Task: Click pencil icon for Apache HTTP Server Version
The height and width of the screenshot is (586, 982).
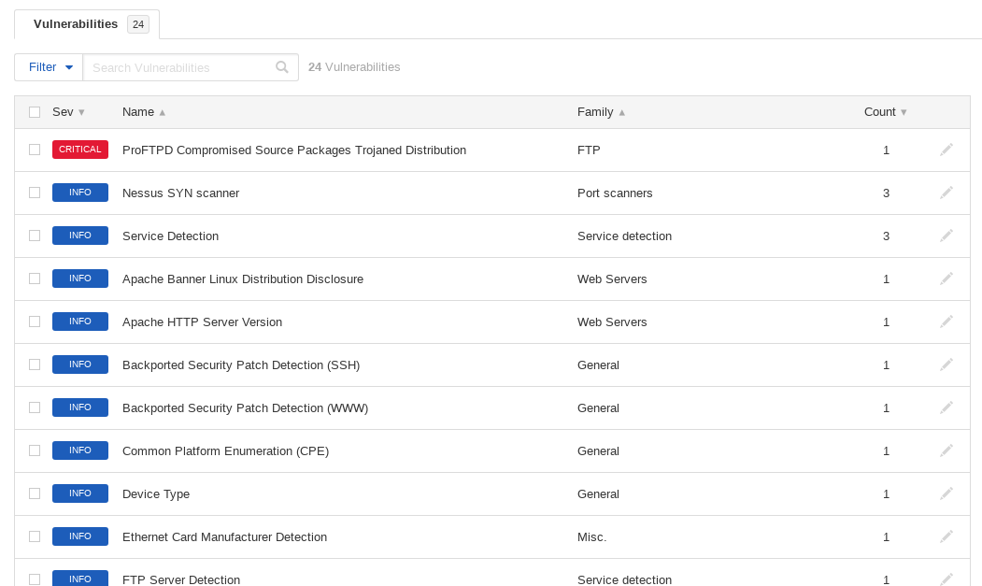Action: [x=946, y=322]
